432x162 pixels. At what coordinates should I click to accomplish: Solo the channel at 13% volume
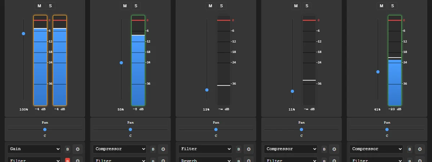[221, 6]
